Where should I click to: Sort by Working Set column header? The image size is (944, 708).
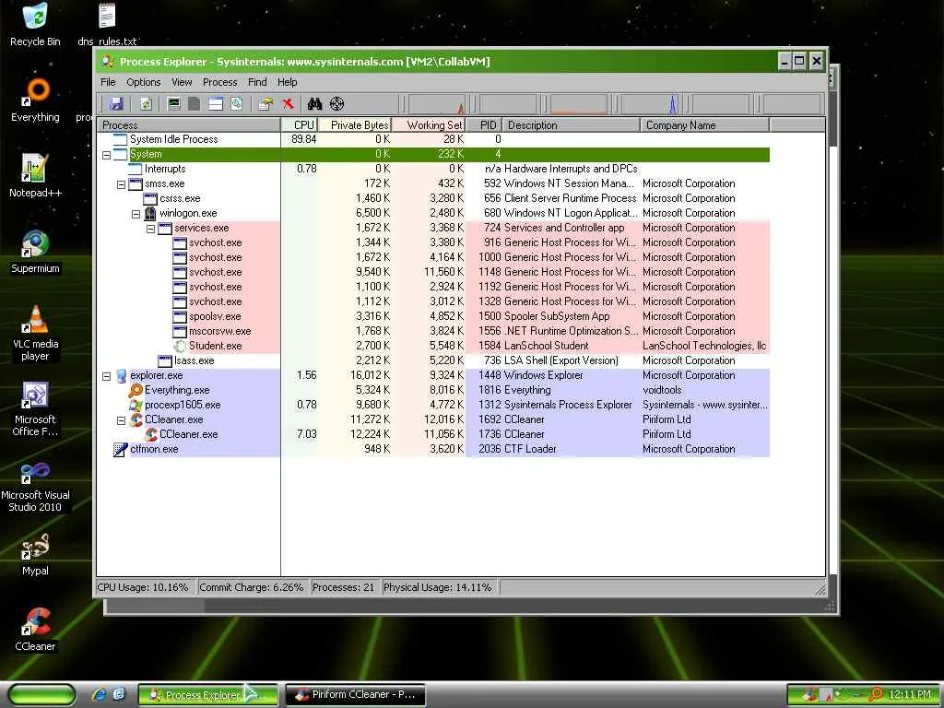tap(429, 124)
